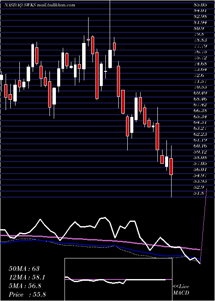215x301 pixels.
Task: Click the <<Live MACD label
Action: (181, 290)
